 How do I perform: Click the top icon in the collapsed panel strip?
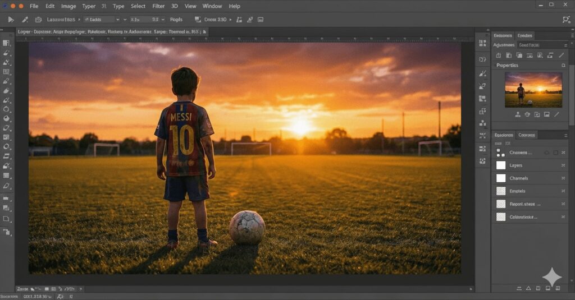(x=482, y=43)
